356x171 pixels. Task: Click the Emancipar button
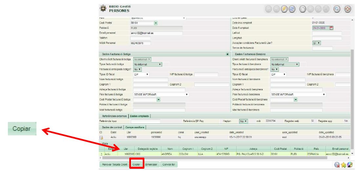151,164
